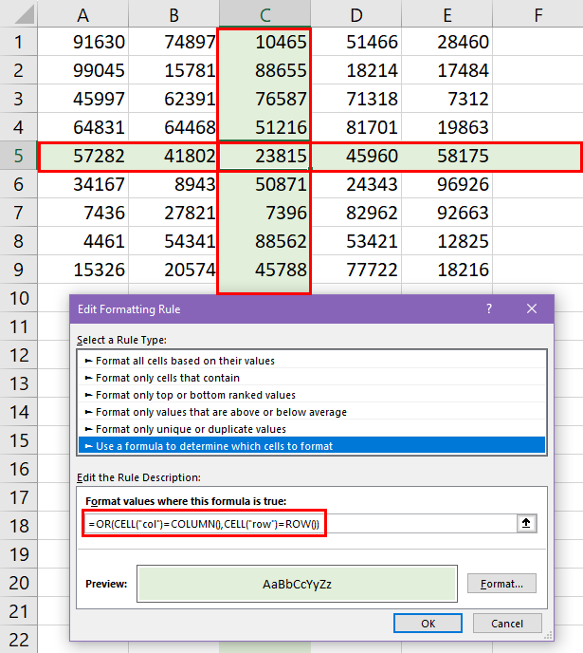Select column B header
583x653 pixels.
[173, 13]
